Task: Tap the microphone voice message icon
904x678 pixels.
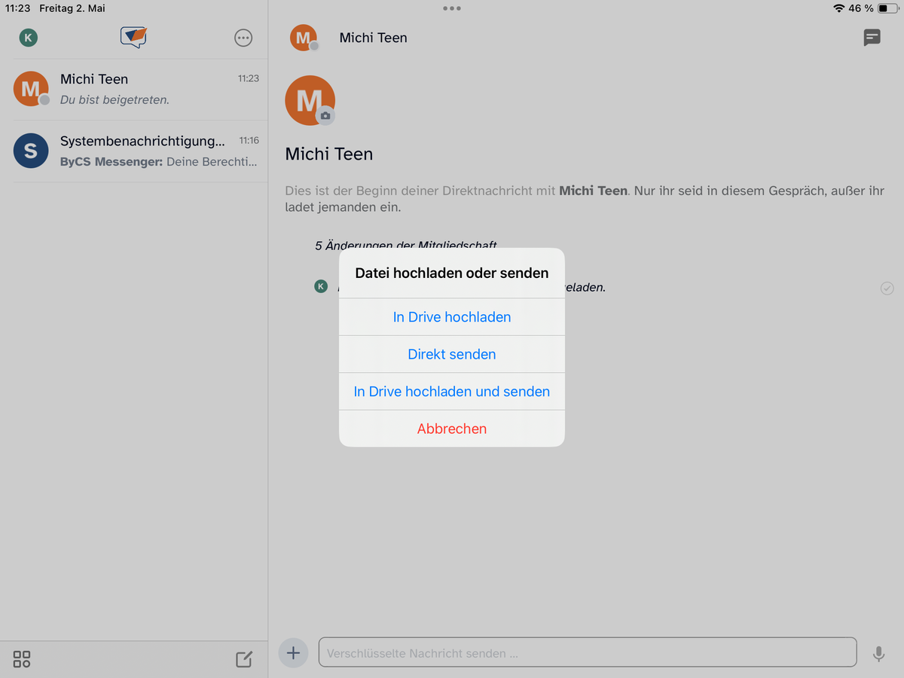Action: point(878,653)
